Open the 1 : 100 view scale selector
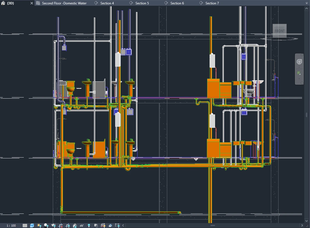Image resolution: width=310 pixels, height=228 pixels. click(x=11, y=226)
